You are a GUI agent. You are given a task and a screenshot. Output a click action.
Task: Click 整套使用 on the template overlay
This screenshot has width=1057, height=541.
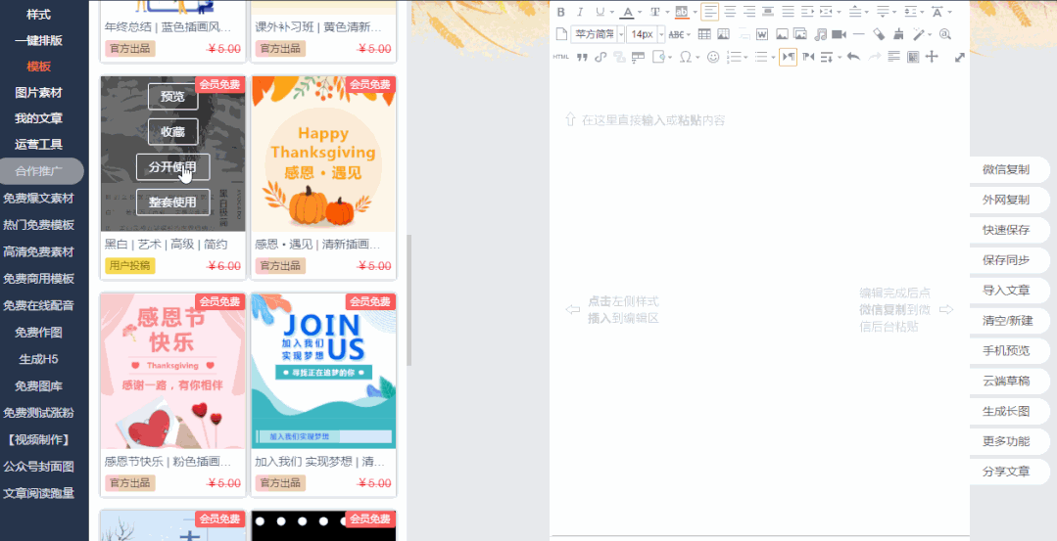(173, 202)
